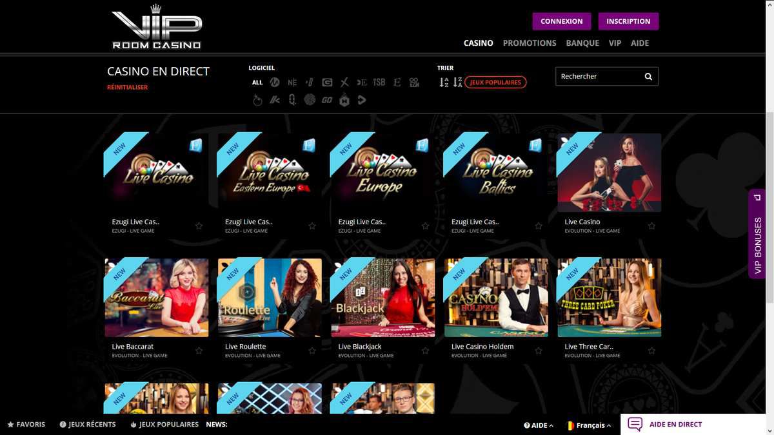Image resolution: width=774 pixels, height=435 pixels.
Task: Select the round dotted-circle software logo
Action: pyautogui.click(x=310, y=100)
